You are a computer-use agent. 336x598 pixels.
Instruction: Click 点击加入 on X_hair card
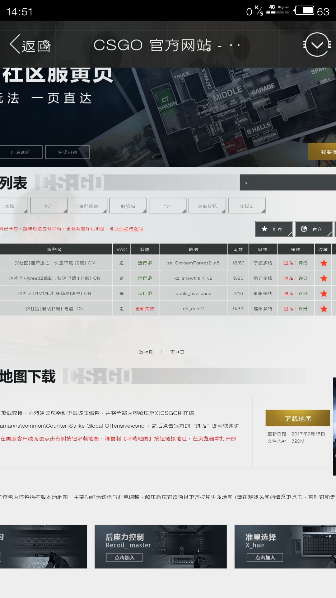tap(265, 558)
